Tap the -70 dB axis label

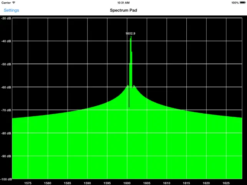pyautogui.click(x=6, y=110)
